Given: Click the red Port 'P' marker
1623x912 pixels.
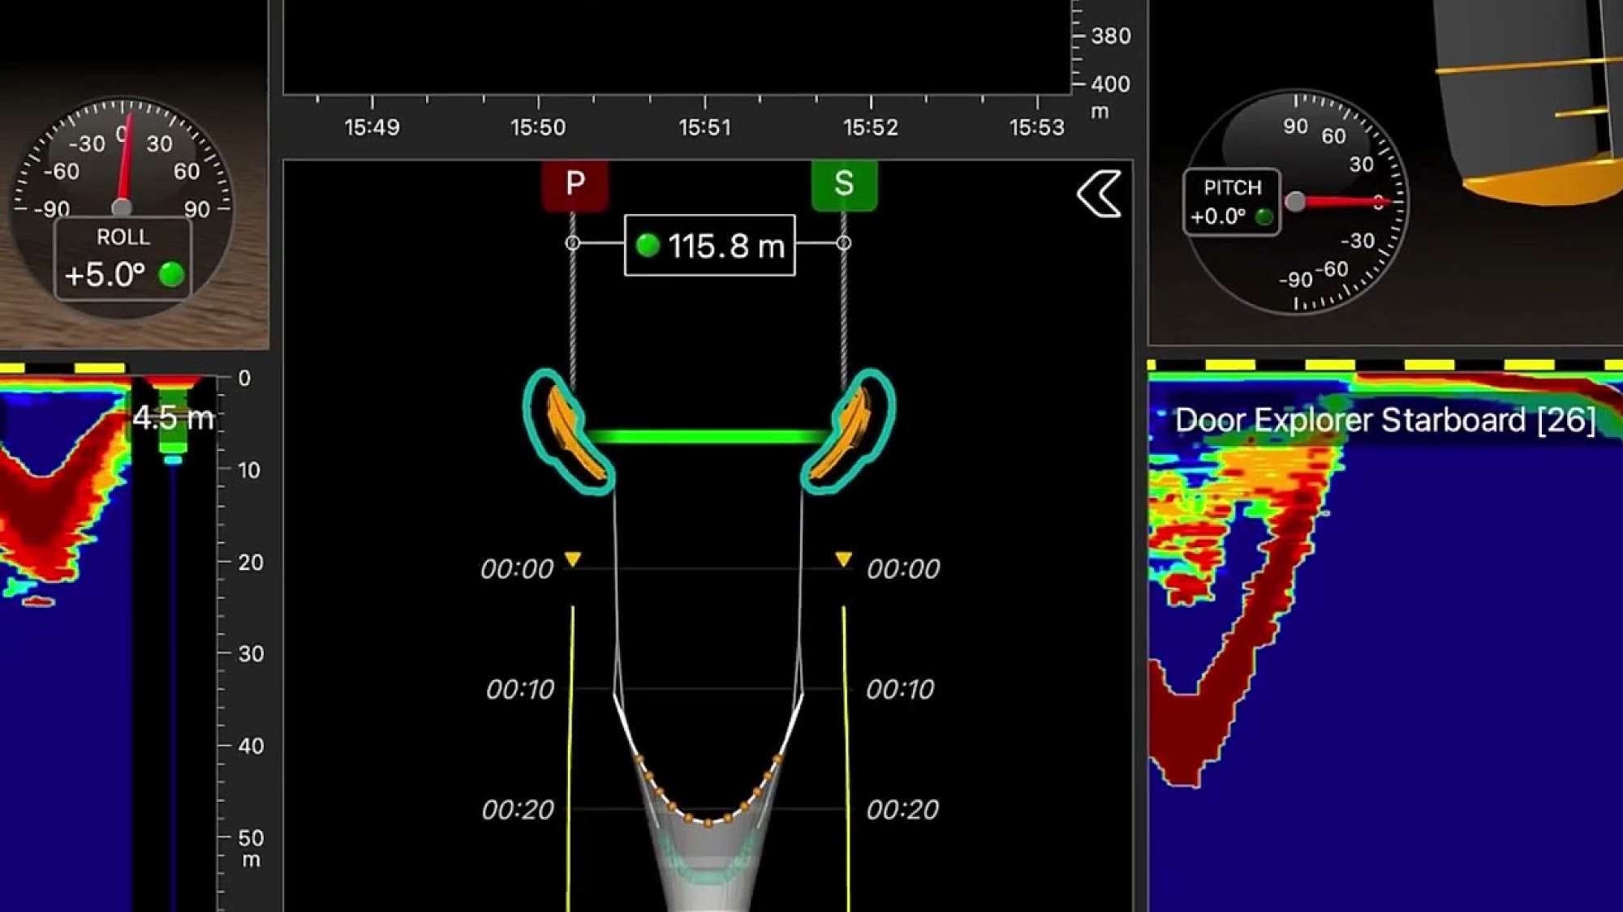Looking at the screenshot, I should 575,185.
